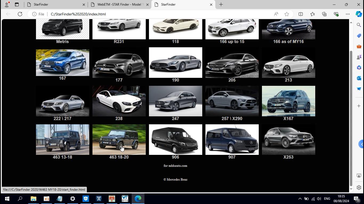Open the 463 18-20 G-Class image
Image resolution: width=364 pixels, height=204 pixels.
coord(119,139)
